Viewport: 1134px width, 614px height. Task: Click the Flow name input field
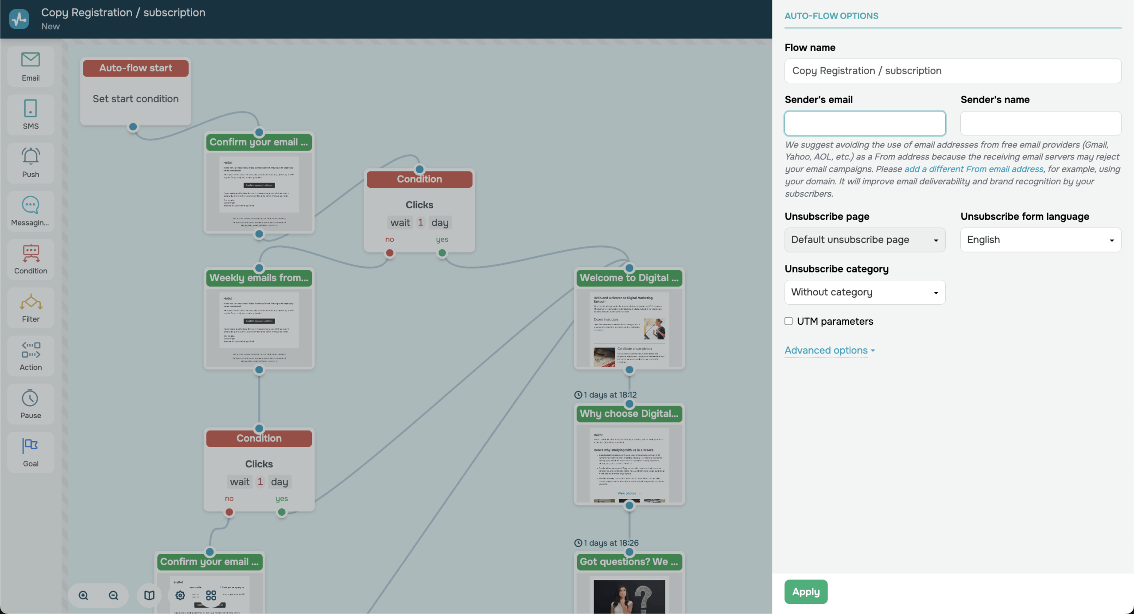[x=953, y=71]
